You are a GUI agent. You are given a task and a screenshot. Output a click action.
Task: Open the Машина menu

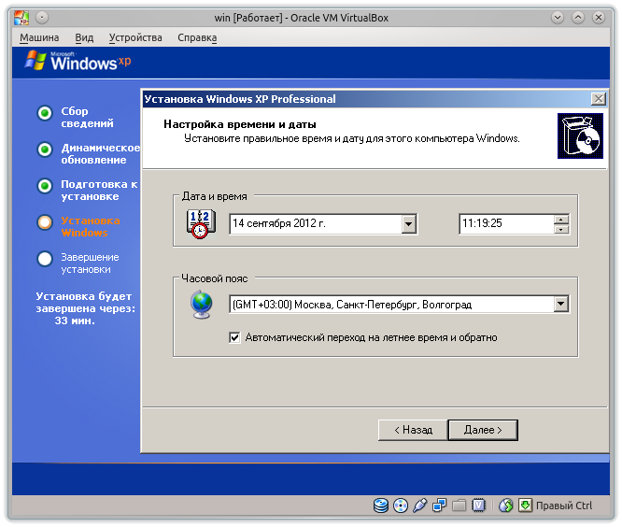(39, 37)
